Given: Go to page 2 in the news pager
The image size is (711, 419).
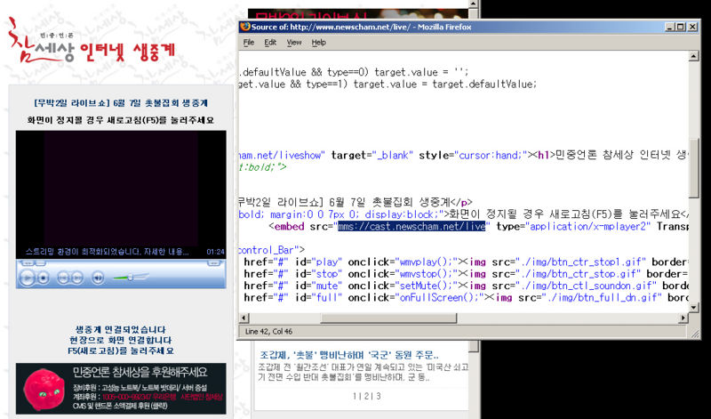Looking at the screenshot, I should click(366, 396).
